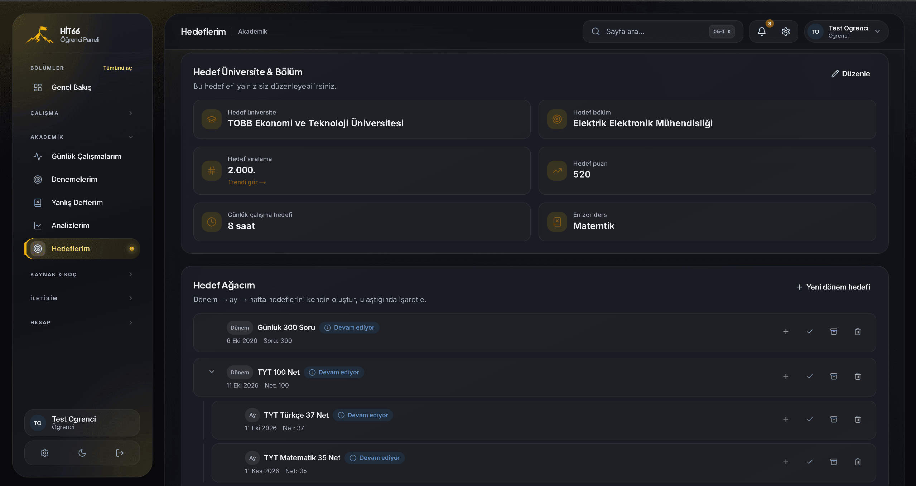Expand the İLETİŞİM sidebar section
Image resolution: width=916 pixels, height=486 pixels.
[x=82, y=298]
